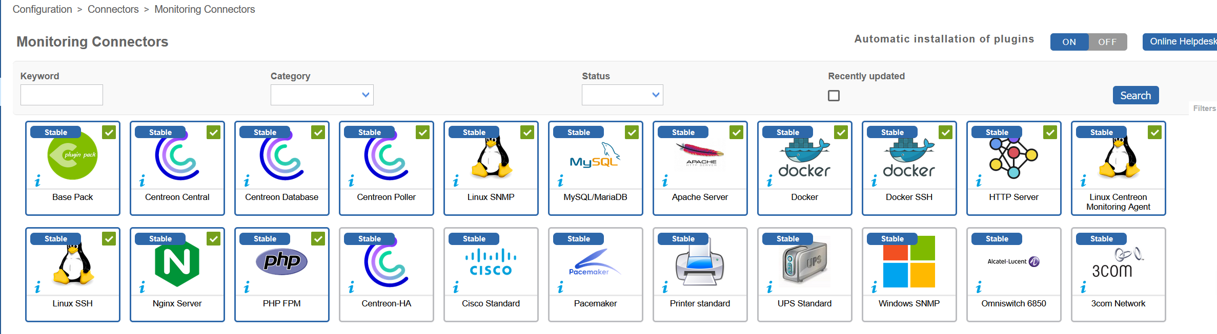The image size is (1217, 334).
Task: Turn automatic plugin installation ON
Action: pos(1069,42)
